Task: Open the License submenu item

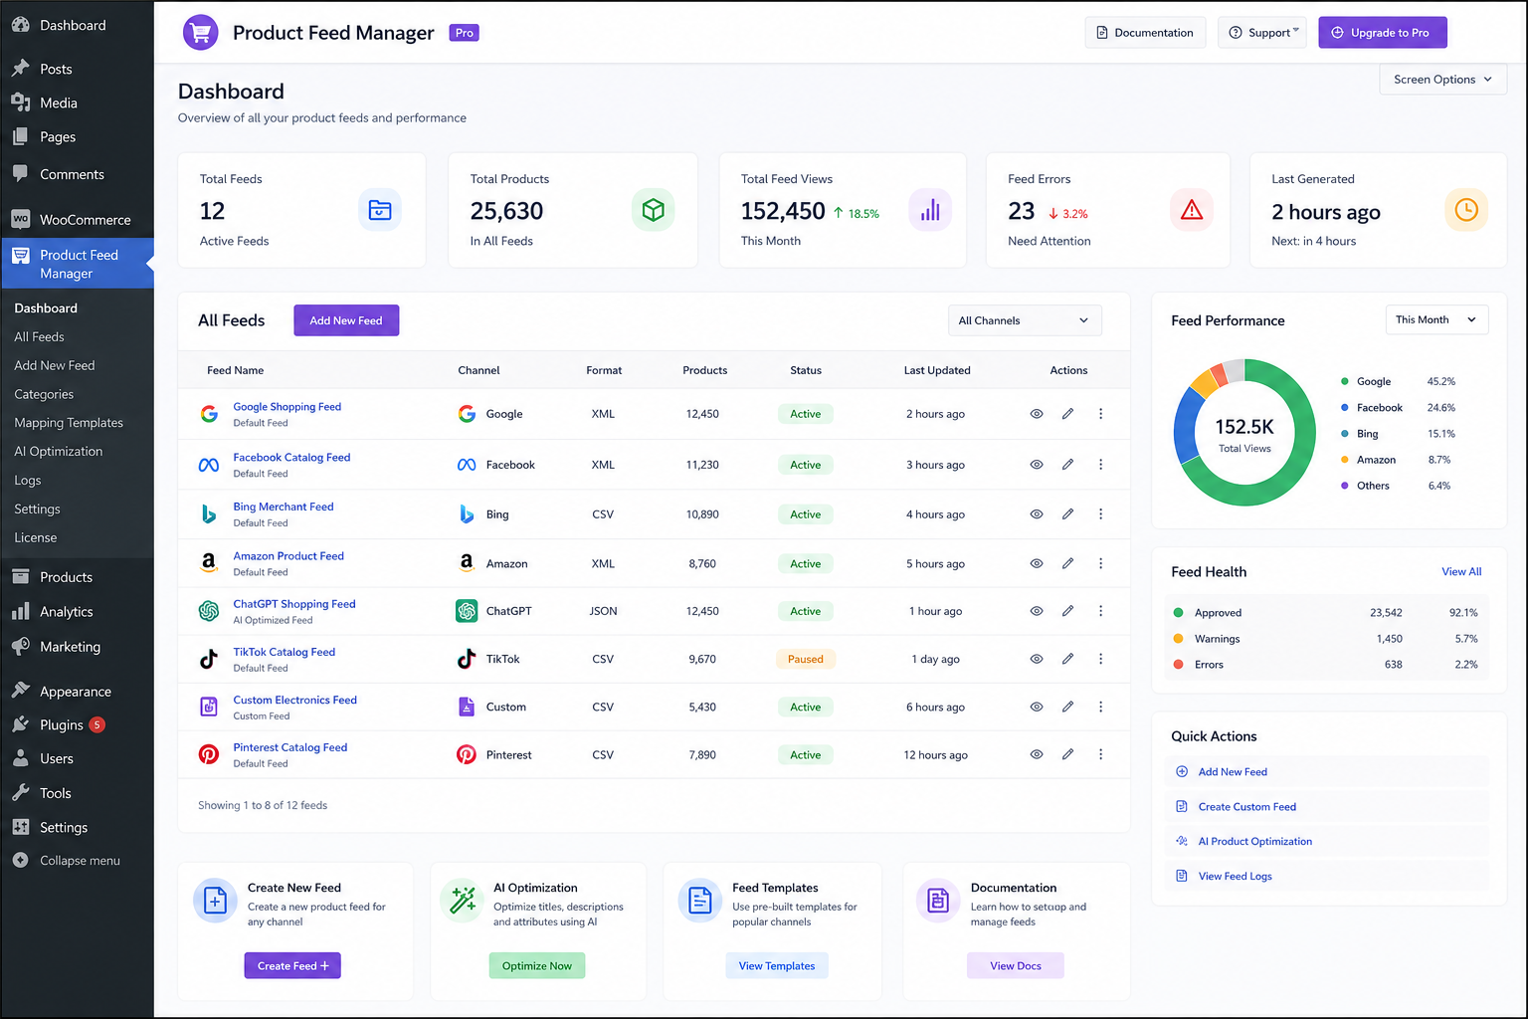Action: [x=36, y=537]
